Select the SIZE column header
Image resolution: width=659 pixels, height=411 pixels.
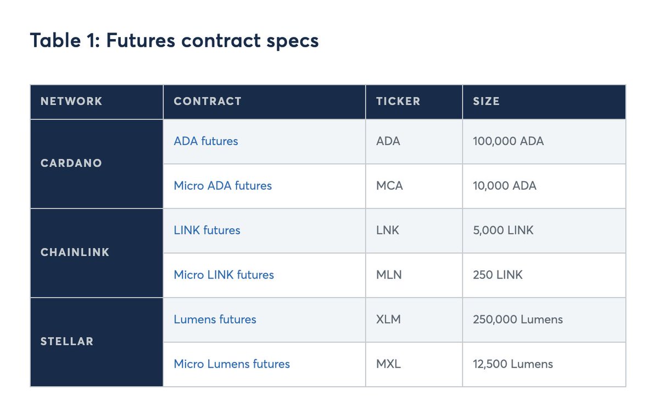click(486, 102)
